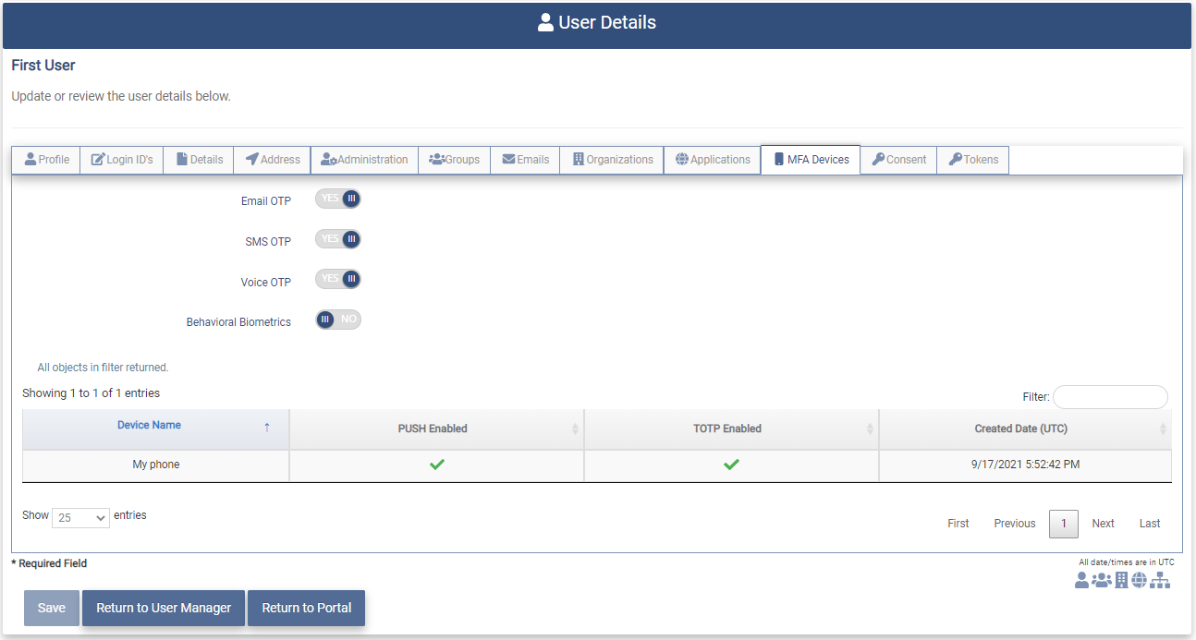Click the sort arrows on TOTP Enabled column

pos(870,429)
